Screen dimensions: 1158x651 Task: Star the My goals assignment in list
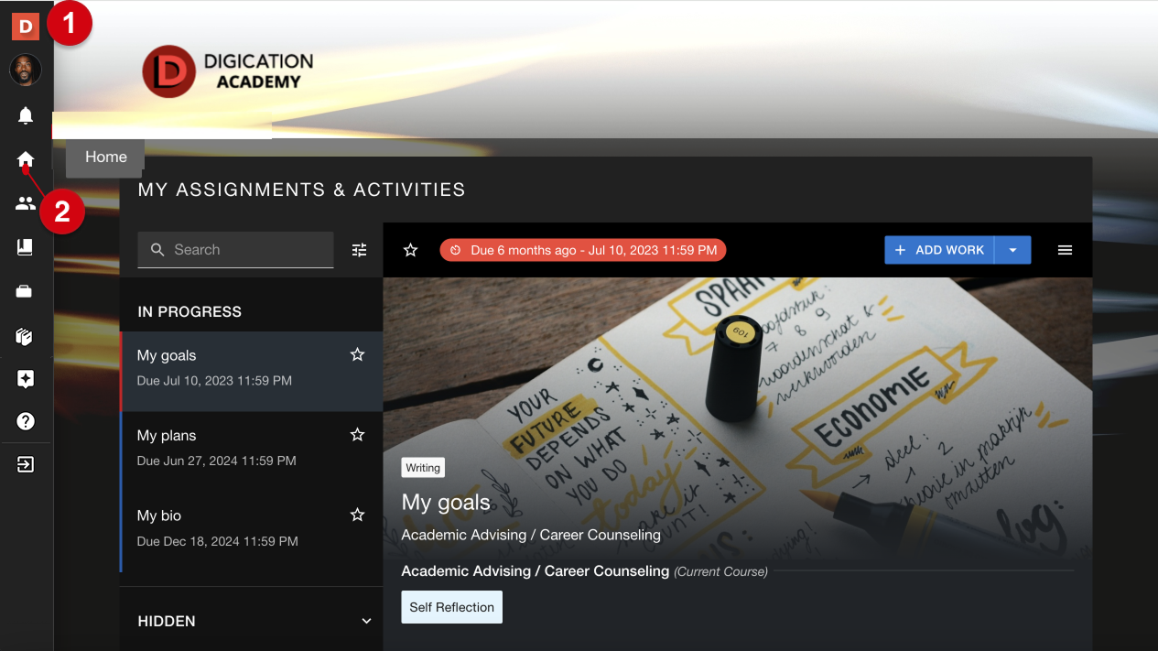click(358, 355)
